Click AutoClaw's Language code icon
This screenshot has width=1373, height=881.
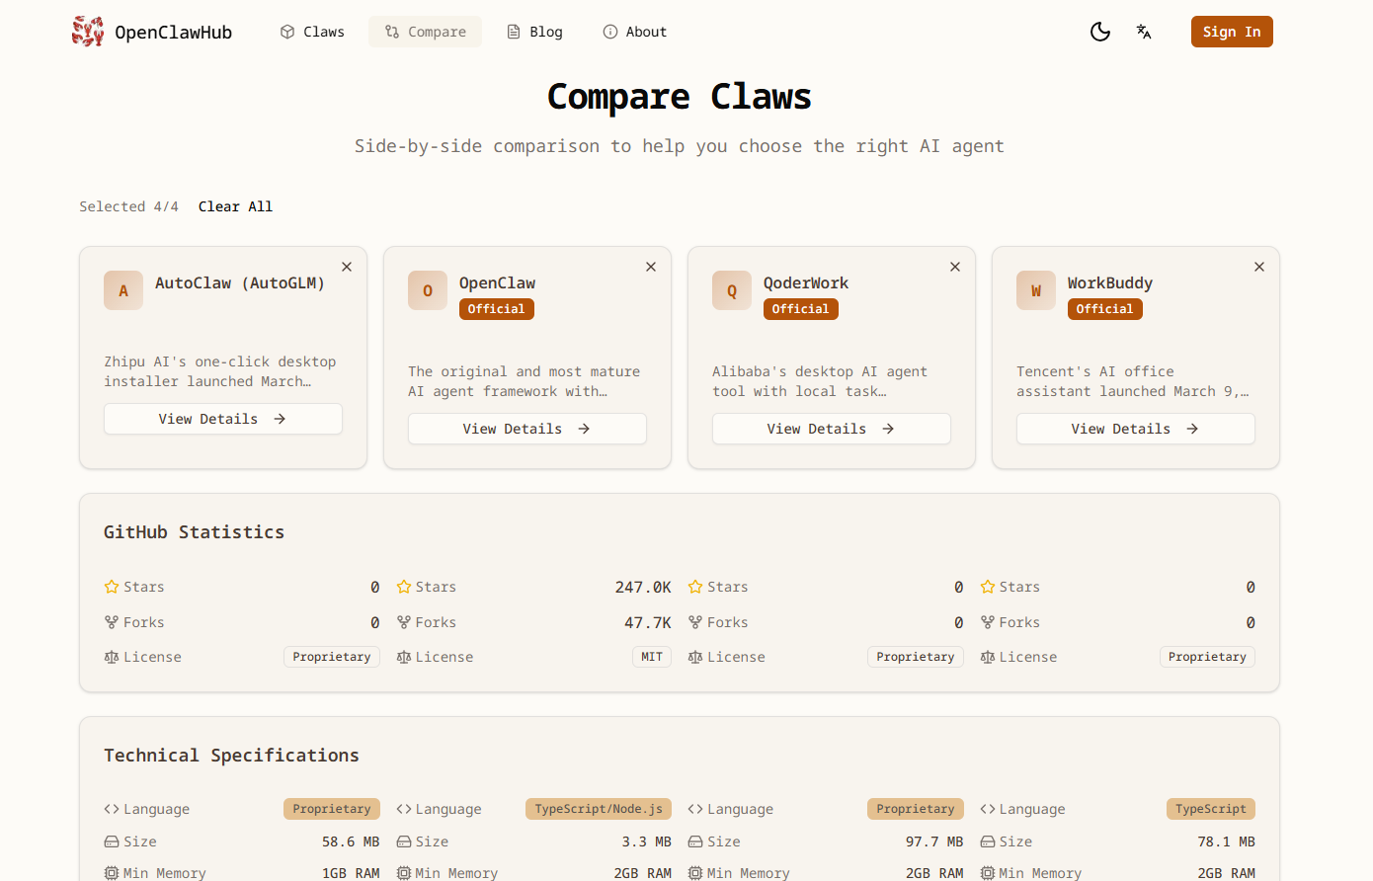click(x=112, y=809)
